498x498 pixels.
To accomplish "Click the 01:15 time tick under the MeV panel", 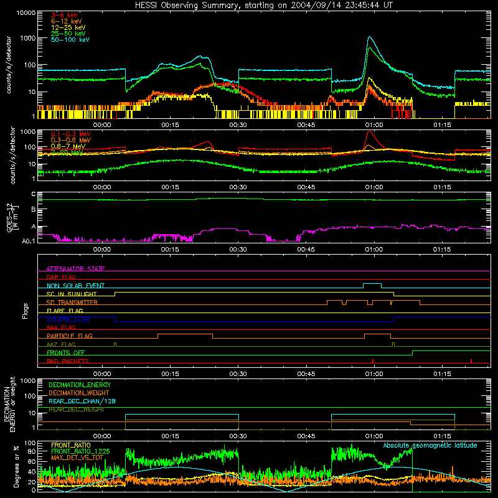I will (442, 187).
